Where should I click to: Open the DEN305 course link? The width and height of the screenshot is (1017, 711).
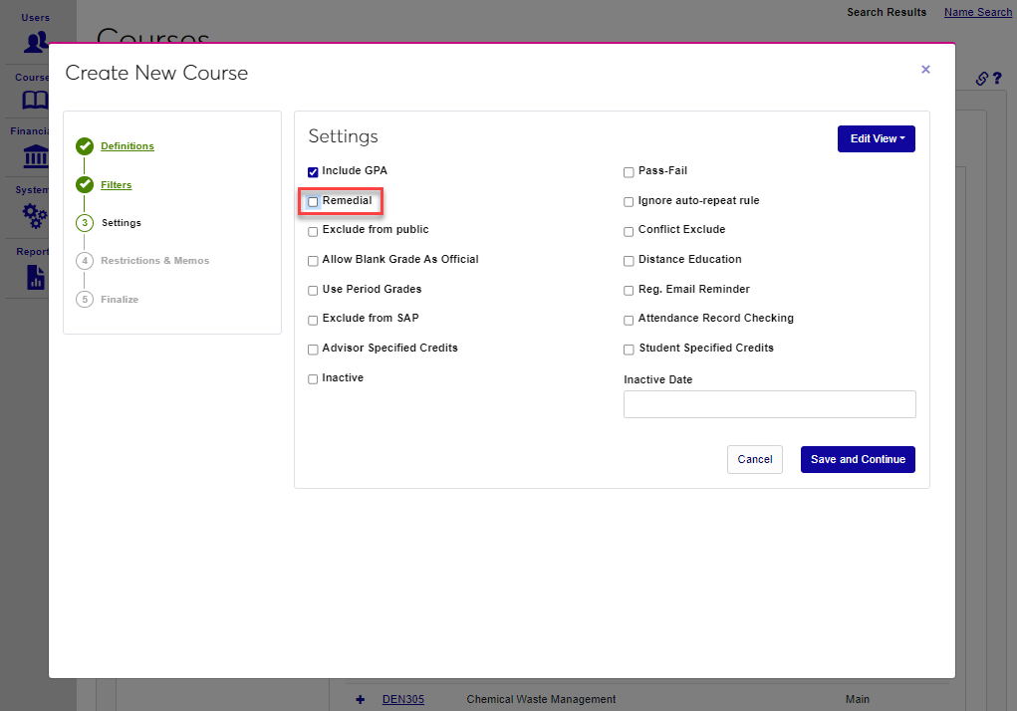[x=402, y=699]
